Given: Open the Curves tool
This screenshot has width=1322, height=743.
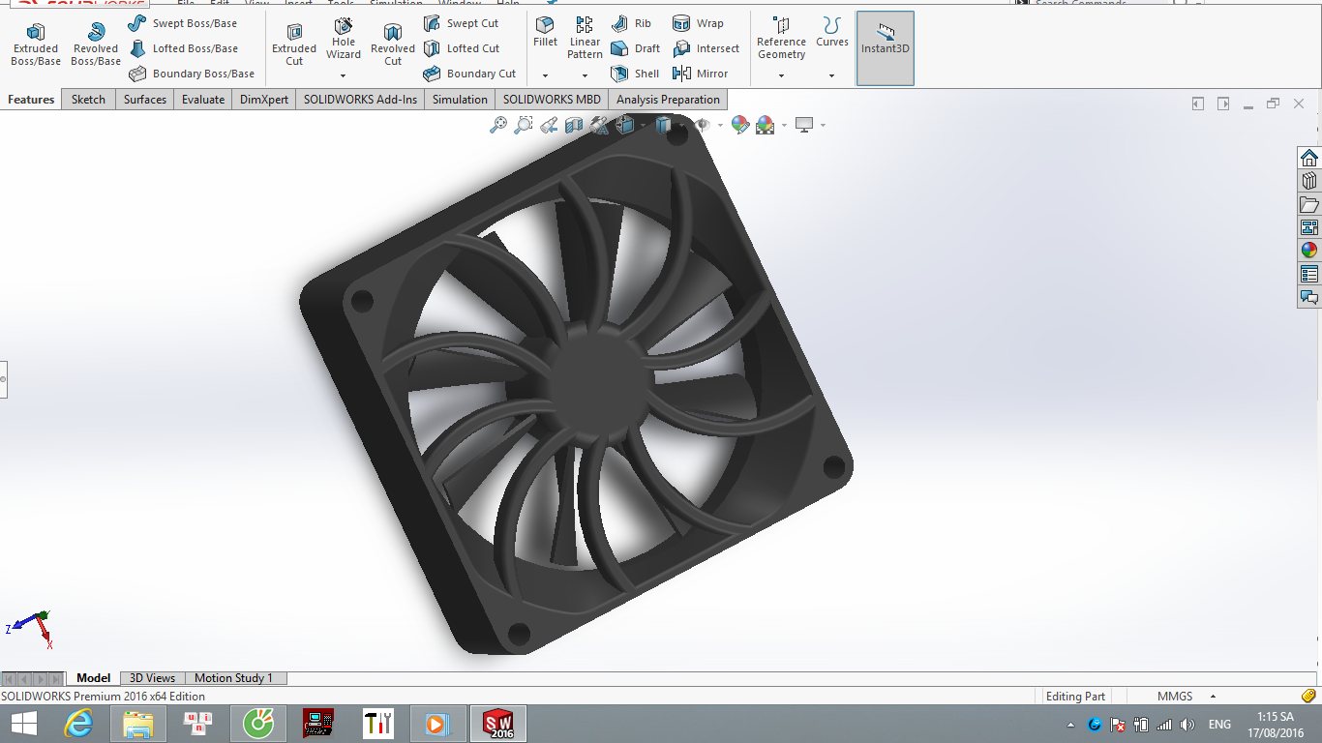Looking at the screenshot, I should (x=831, y=32).
